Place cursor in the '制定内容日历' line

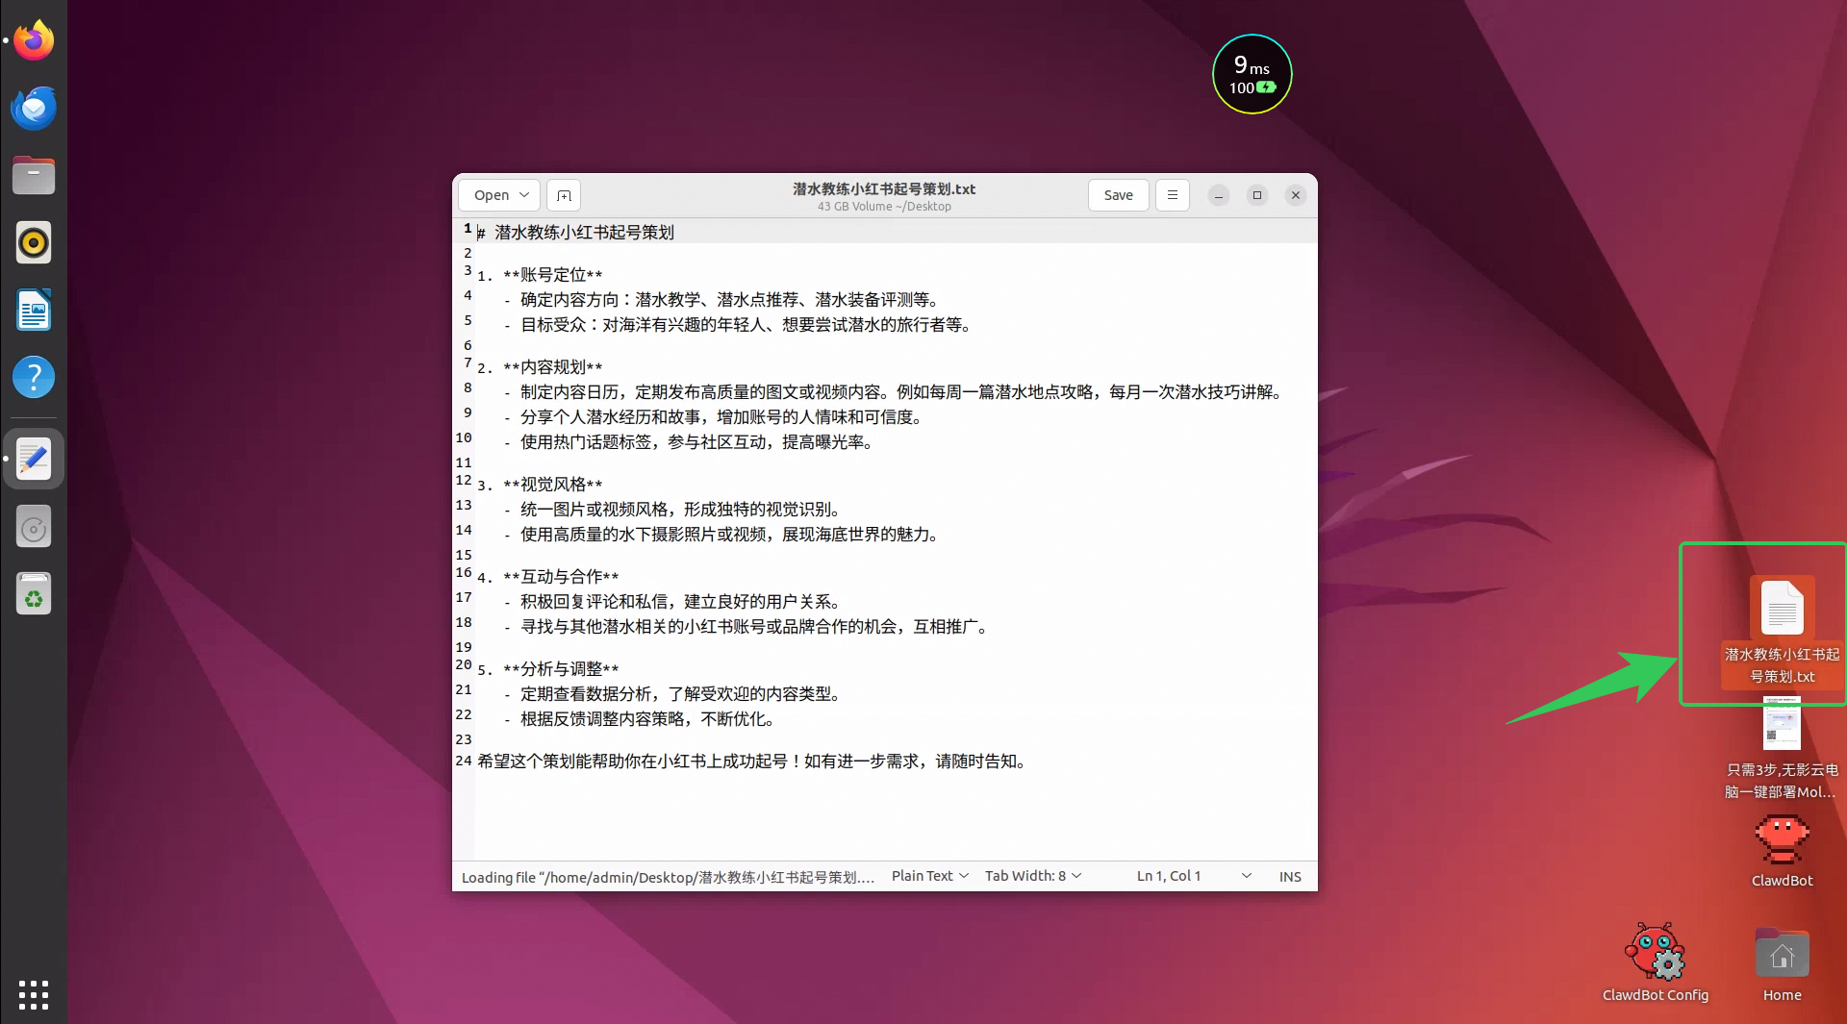894,392
